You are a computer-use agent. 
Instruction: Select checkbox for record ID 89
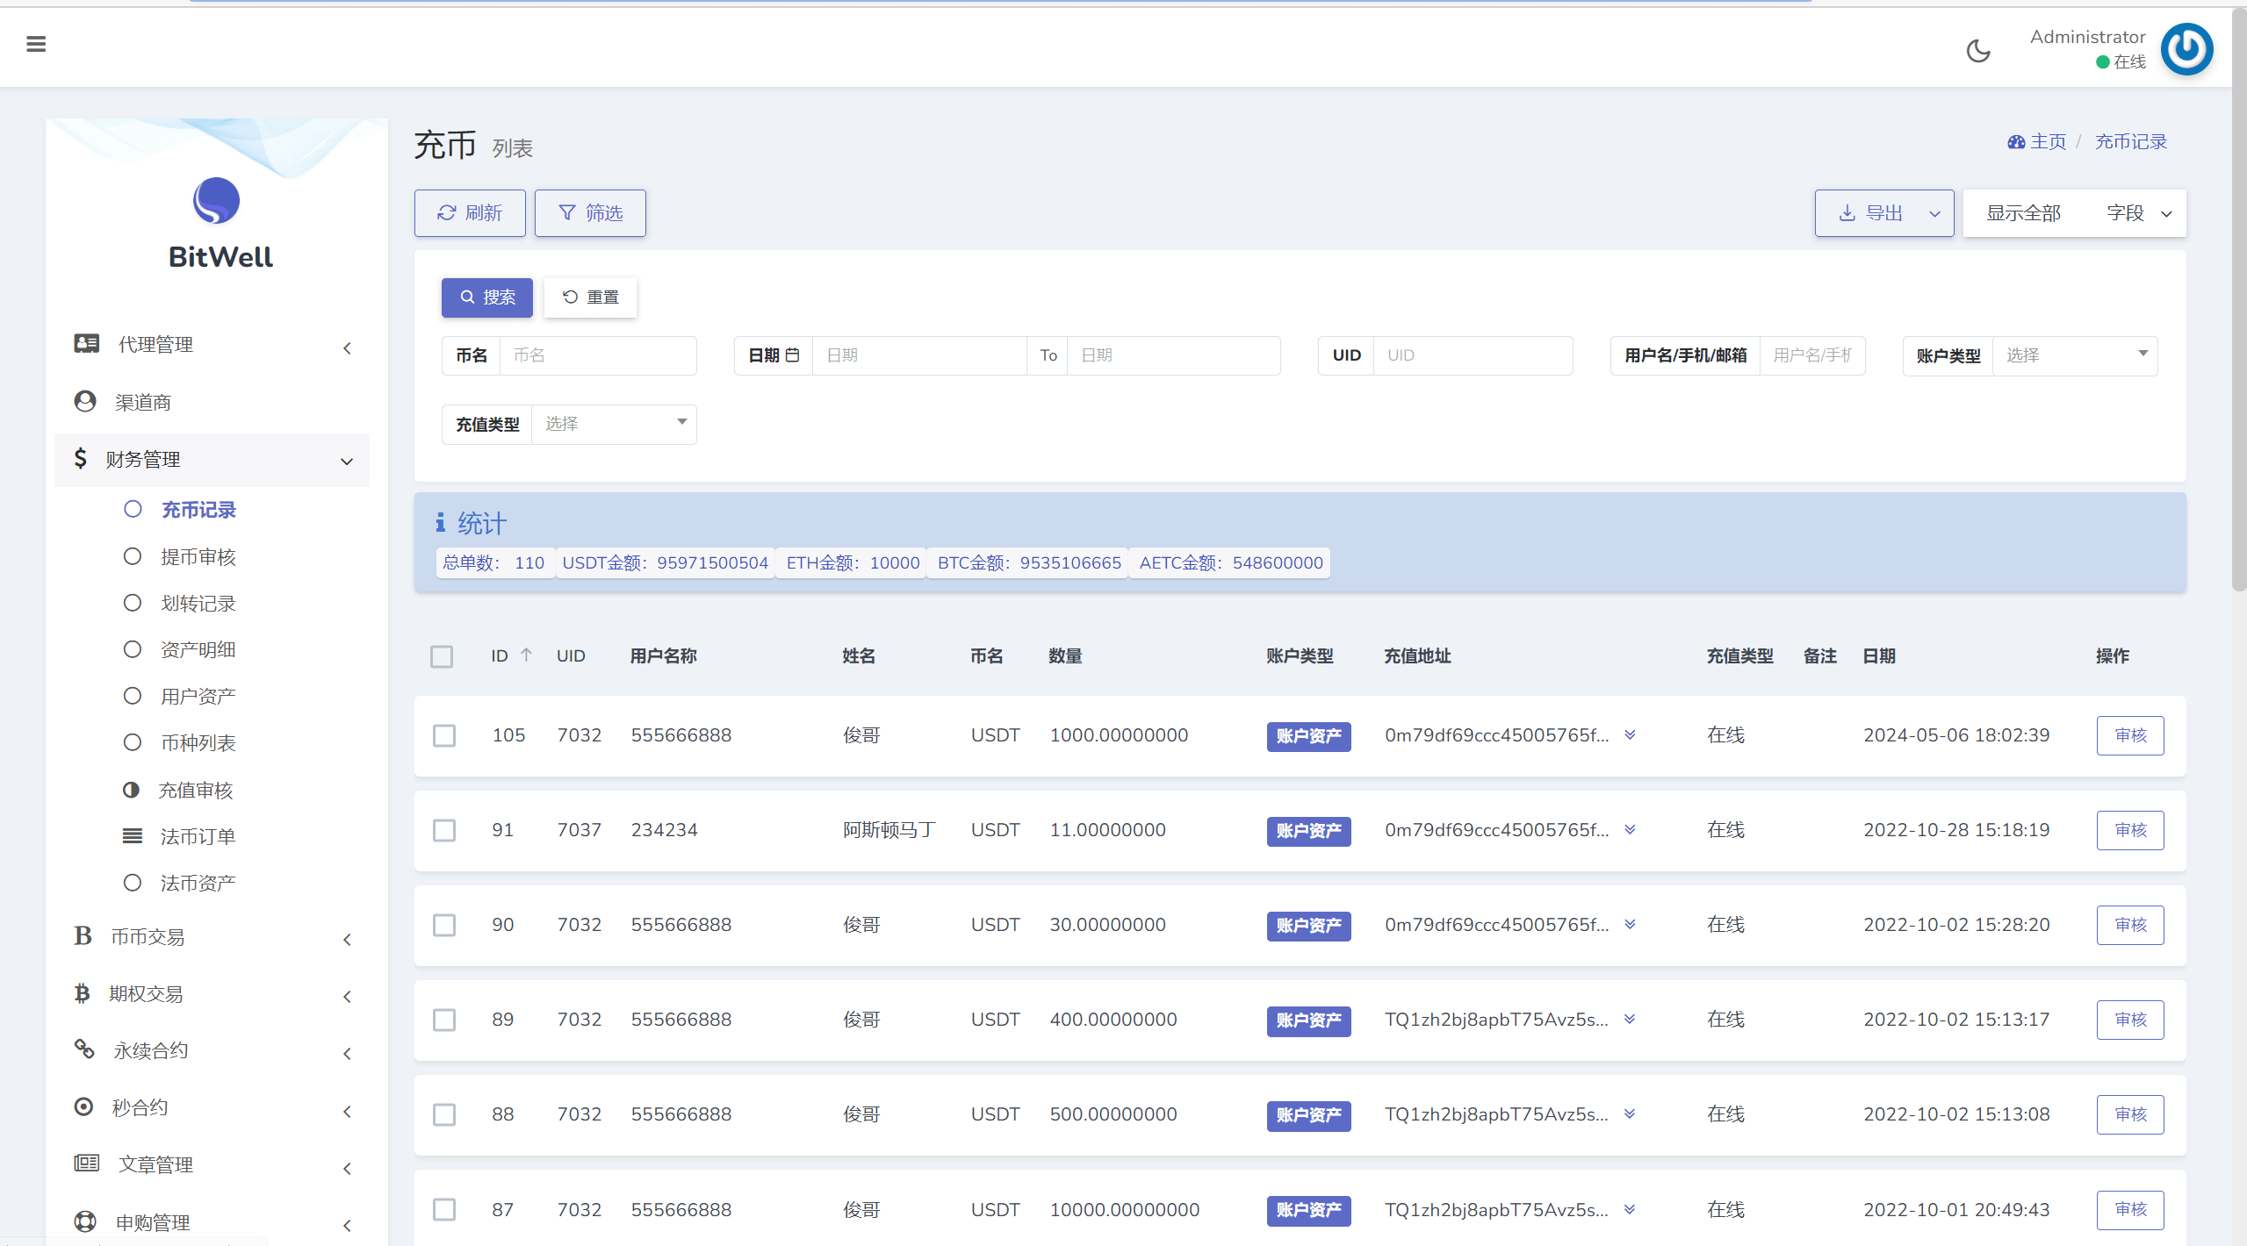tap(444, 1020)
